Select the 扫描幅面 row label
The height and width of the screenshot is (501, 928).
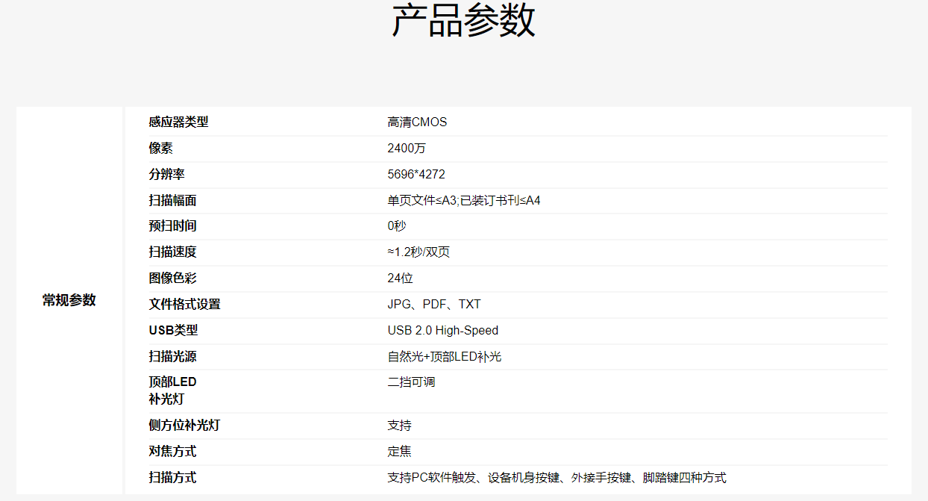click(x=172, y=201)
